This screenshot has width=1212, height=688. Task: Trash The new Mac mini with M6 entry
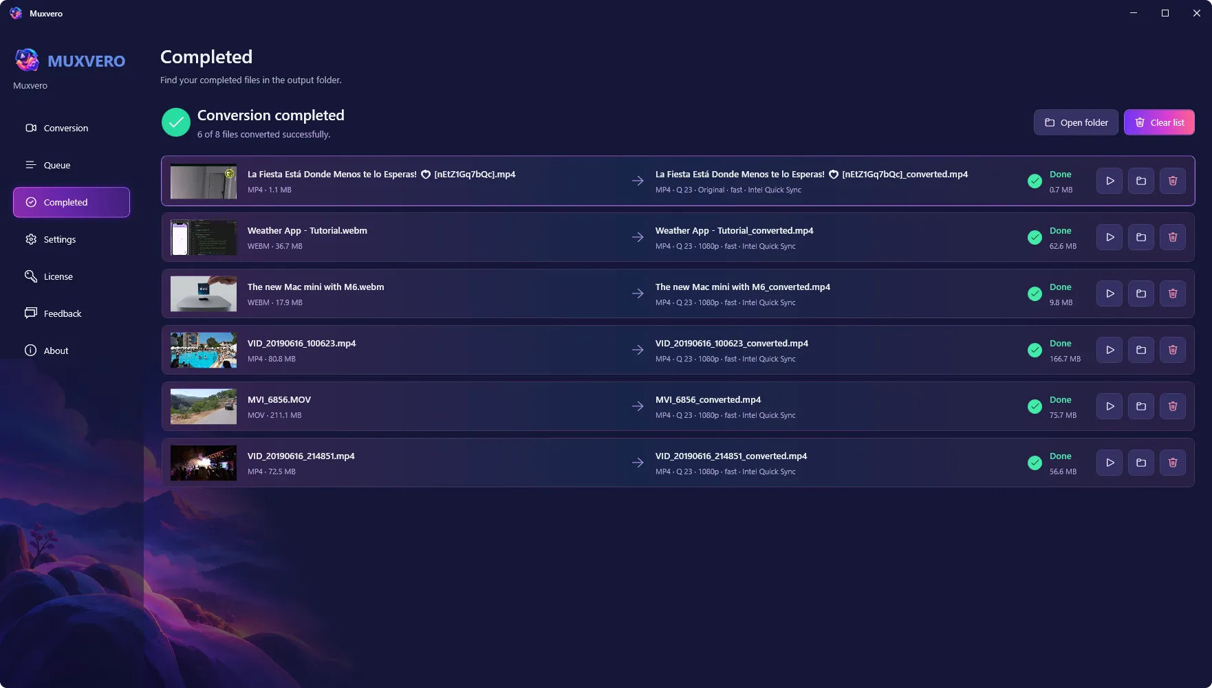pos(1173,293)
